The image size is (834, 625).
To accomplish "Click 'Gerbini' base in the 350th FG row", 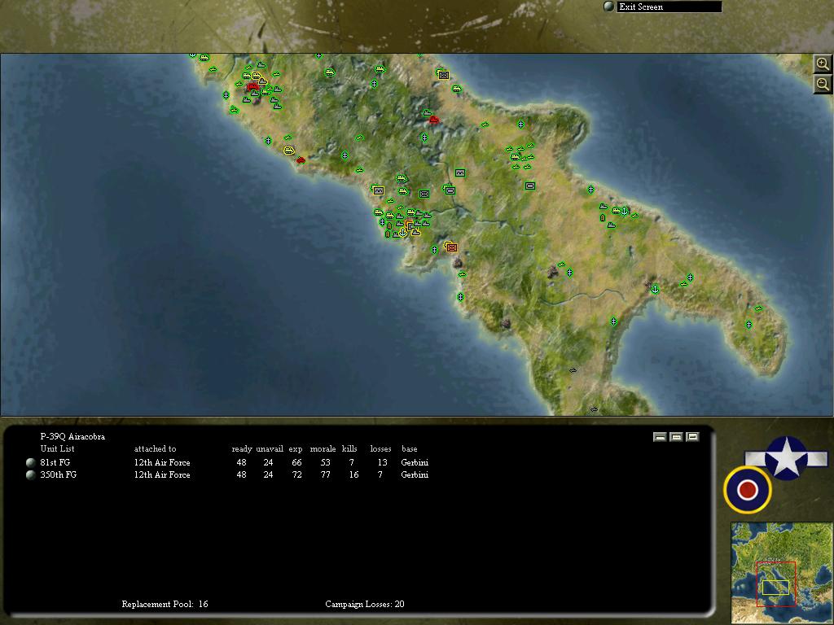I will click(x=415, y=474).
